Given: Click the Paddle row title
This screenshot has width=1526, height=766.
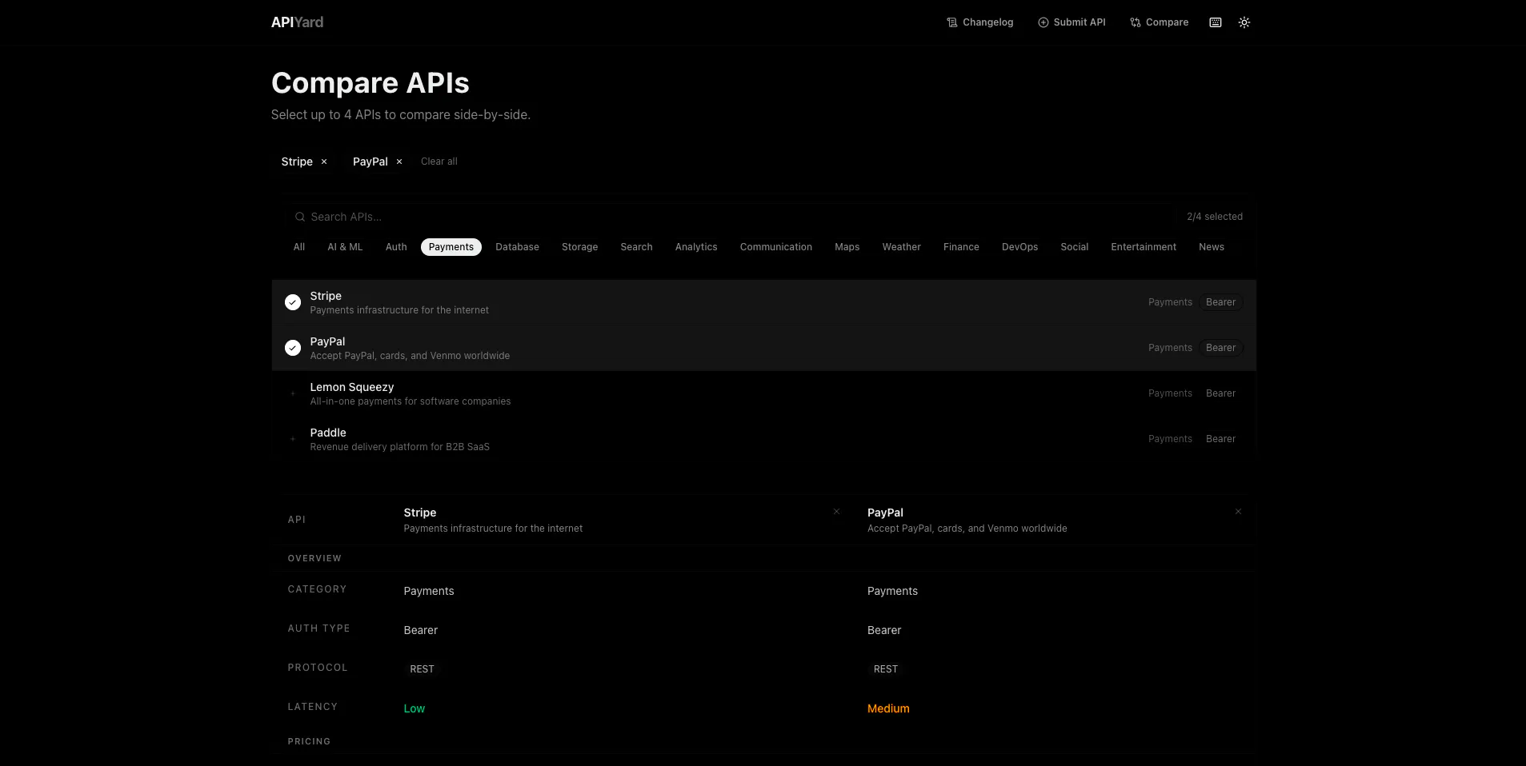Looking at the screenshot, I should coord(328,433).
